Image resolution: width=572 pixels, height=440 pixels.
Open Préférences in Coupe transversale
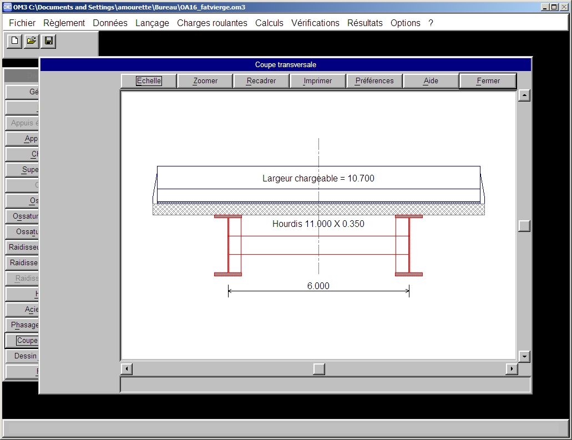coord(374,80)
